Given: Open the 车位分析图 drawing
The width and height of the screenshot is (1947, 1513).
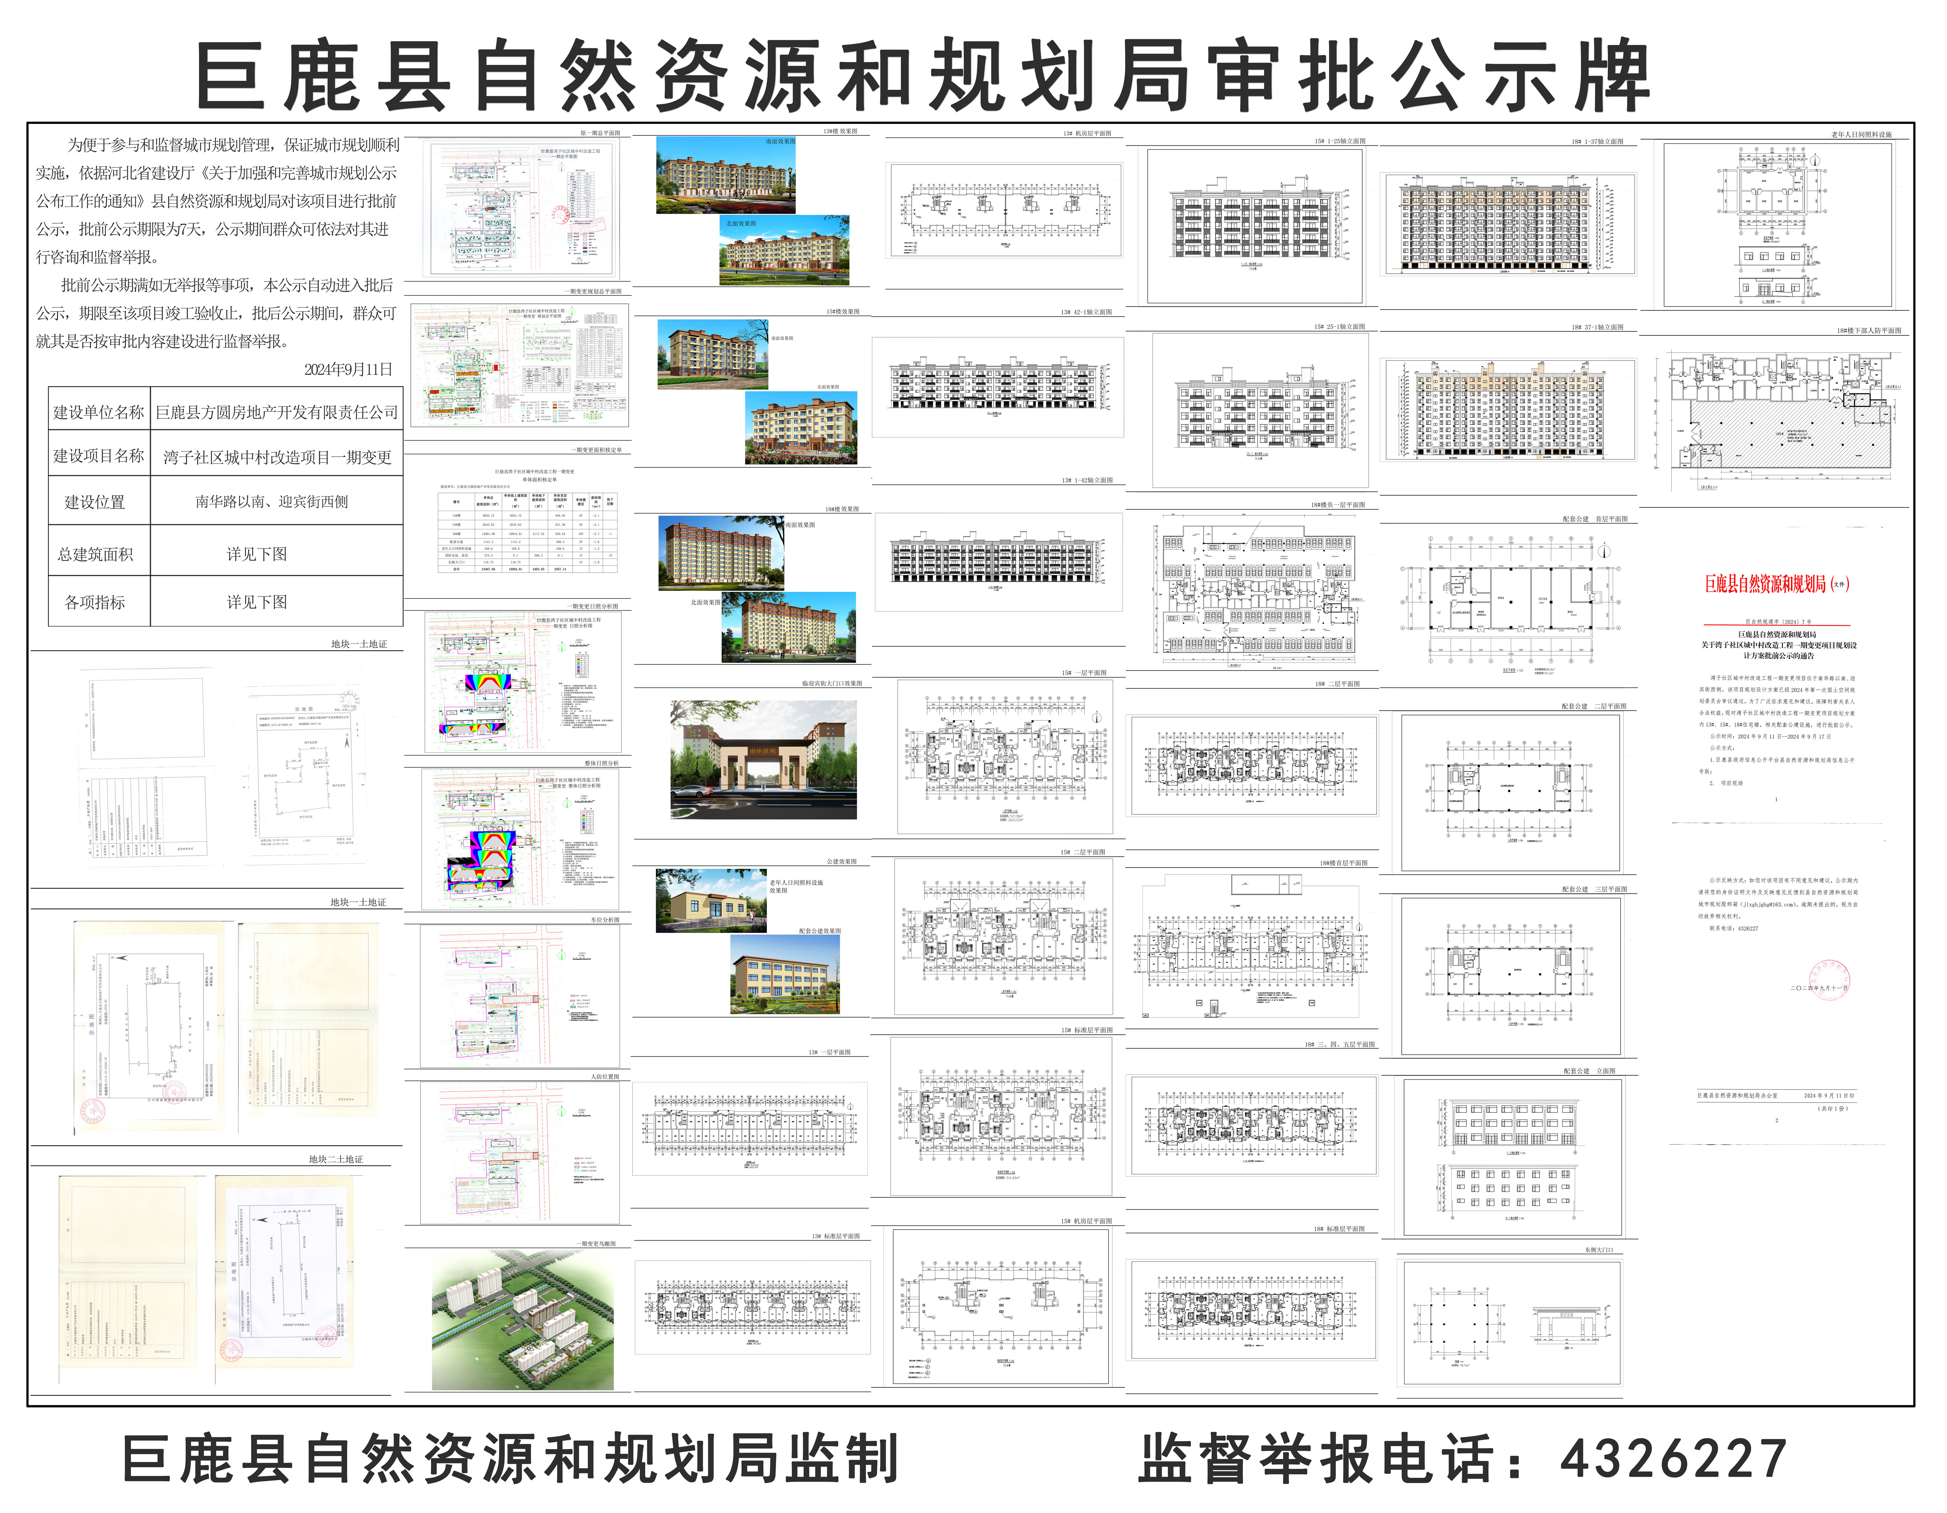Looking at the screenshot, I should 520,996.
